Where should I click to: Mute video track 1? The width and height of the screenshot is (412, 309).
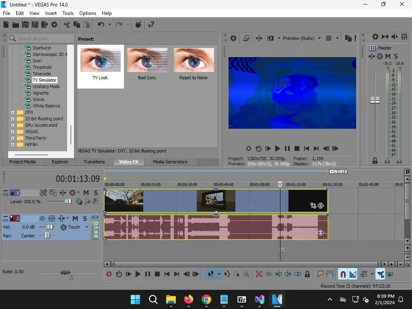click(86, 193)
